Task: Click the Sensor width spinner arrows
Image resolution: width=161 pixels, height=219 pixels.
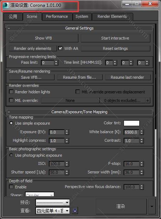Action: click(141, 172)
